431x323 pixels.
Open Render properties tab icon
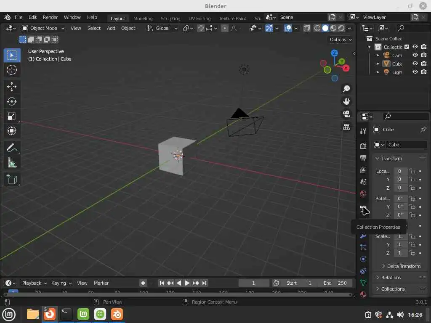363,146
